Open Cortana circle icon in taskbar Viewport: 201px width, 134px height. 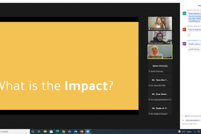pyautogui.click(x=33, y=131)
